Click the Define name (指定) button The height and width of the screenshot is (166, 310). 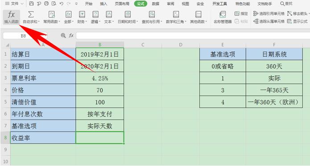tap(241, 13)
